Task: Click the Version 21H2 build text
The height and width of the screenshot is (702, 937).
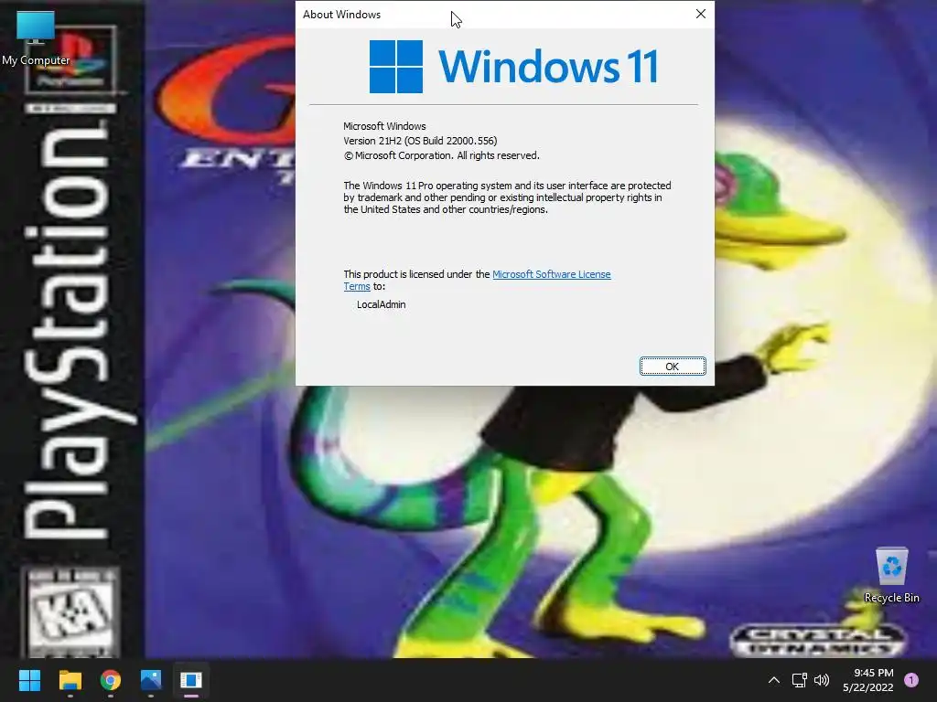Action: [420, 141]
